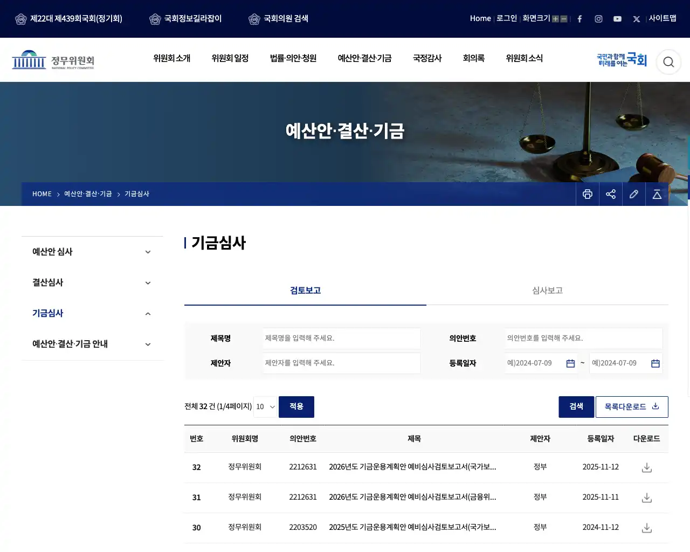Decrease screen size with minus icon
This screenshot has width=690, height=552.
pyautogui.click(x=564, y=19)
